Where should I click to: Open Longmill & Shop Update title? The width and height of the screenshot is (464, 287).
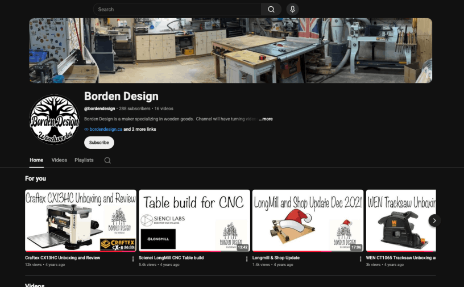(276, 257)
